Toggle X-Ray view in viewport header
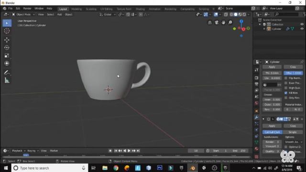The width and height of the screenshot is (306, 172). 226,14
